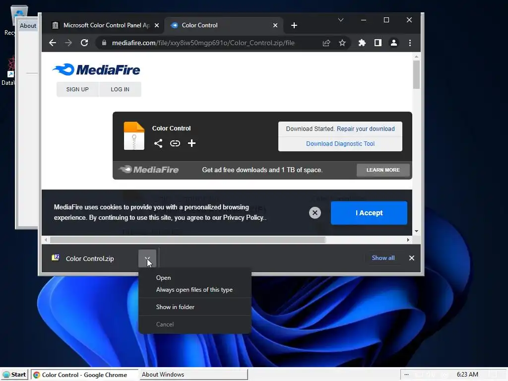View site info via padlock icon
The height and width of the screenshot is (381, 508).
tap(104, 43)
